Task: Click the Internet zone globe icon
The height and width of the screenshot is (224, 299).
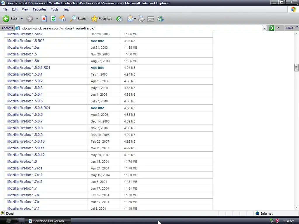Action: [258, 213]
